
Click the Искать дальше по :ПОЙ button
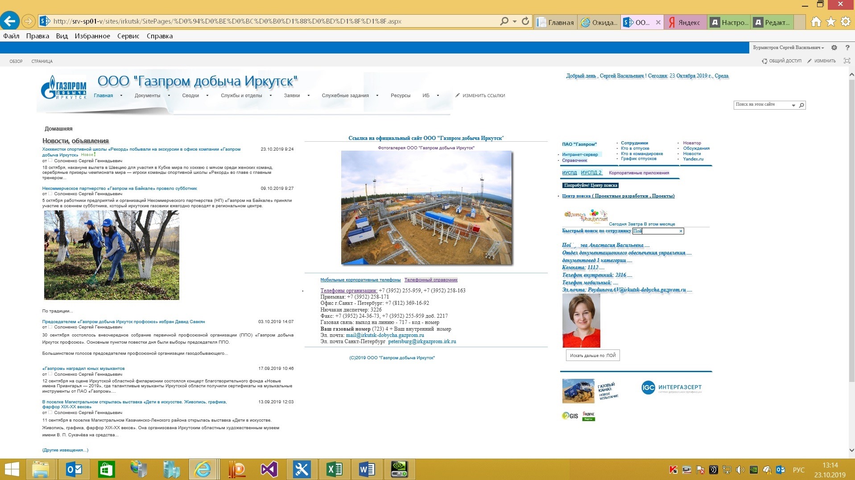592,355
